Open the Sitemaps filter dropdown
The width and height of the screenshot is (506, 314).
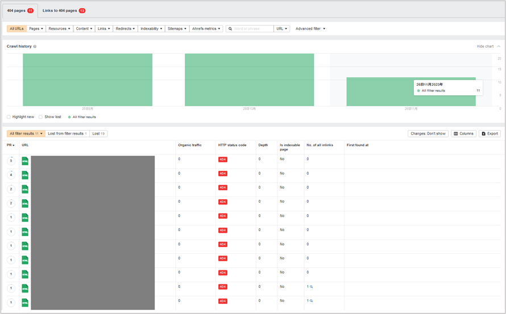177,29
